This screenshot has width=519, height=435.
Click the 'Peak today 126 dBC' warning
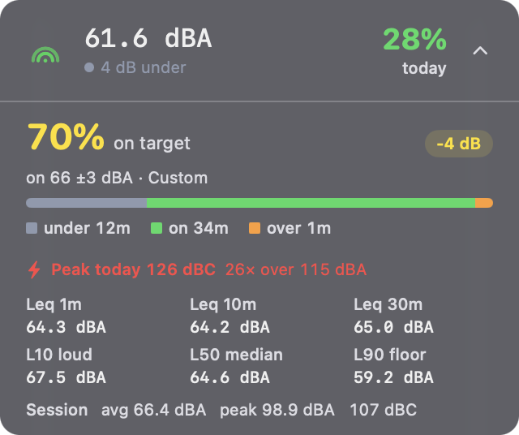[x=133, y=269]
